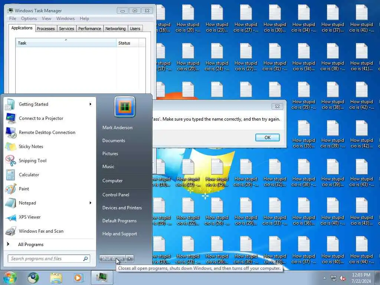Select file 'How stupid cio is (38) -...'

(333, 57)
